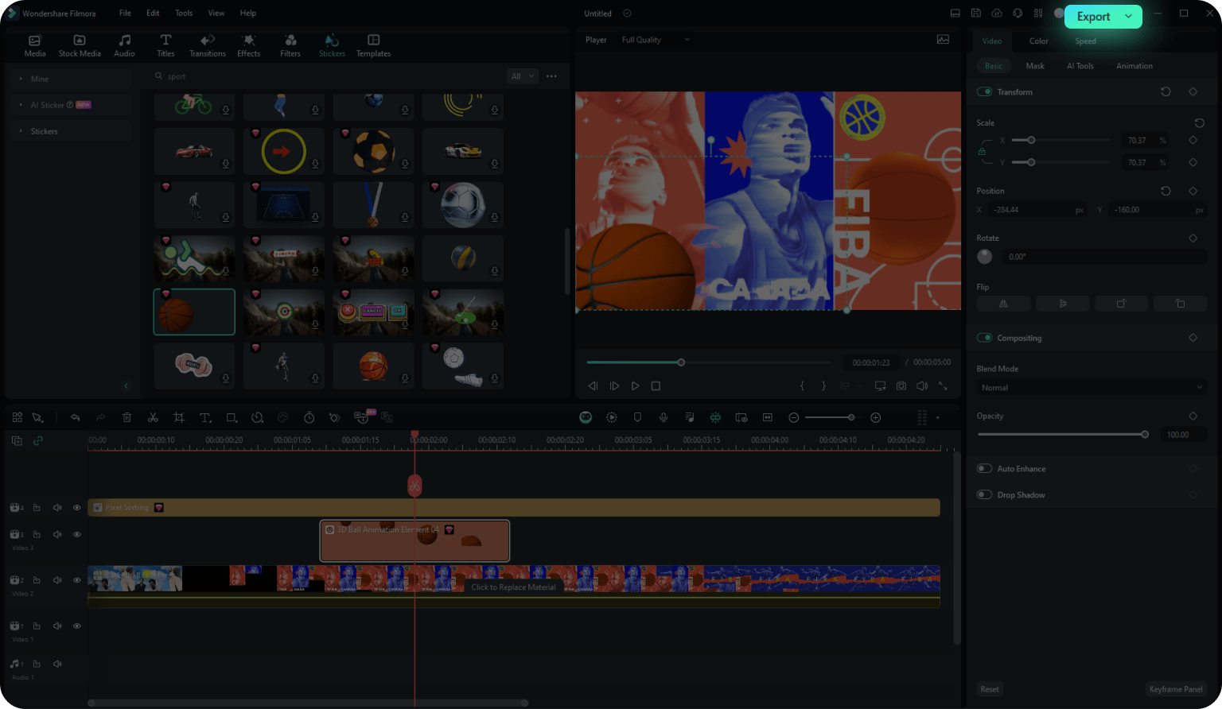Switch to the Color tab

pos(1039,41)
